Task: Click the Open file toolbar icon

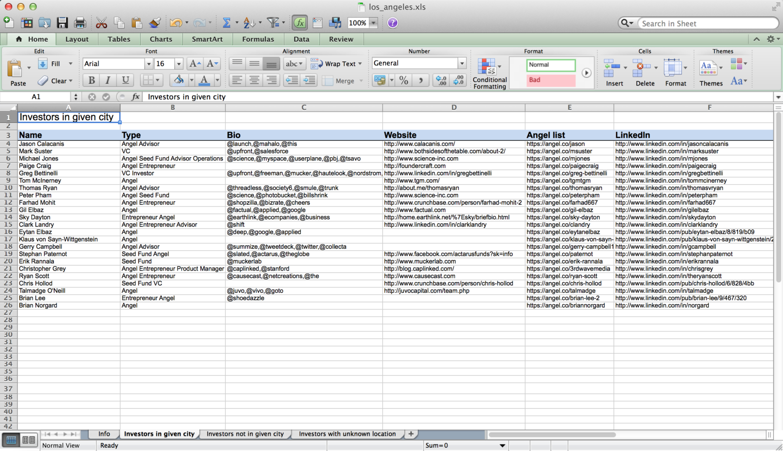Action: 44,22
